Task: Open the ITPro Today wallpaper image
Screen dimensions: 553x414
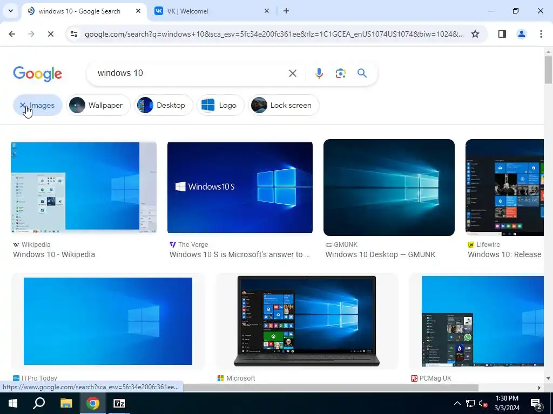Action: tap(108, 321)
